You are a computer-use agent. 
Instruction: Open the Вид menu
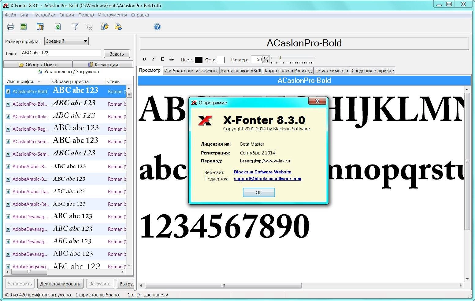pyautogui.click(x=24, y=15)
